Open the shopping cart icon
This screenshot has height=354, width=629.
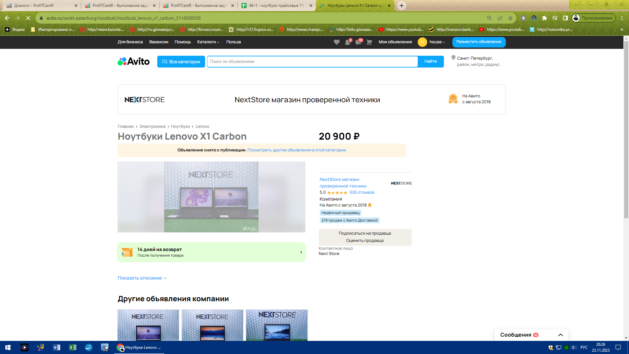pyautogui.click(x=369, y=42)
